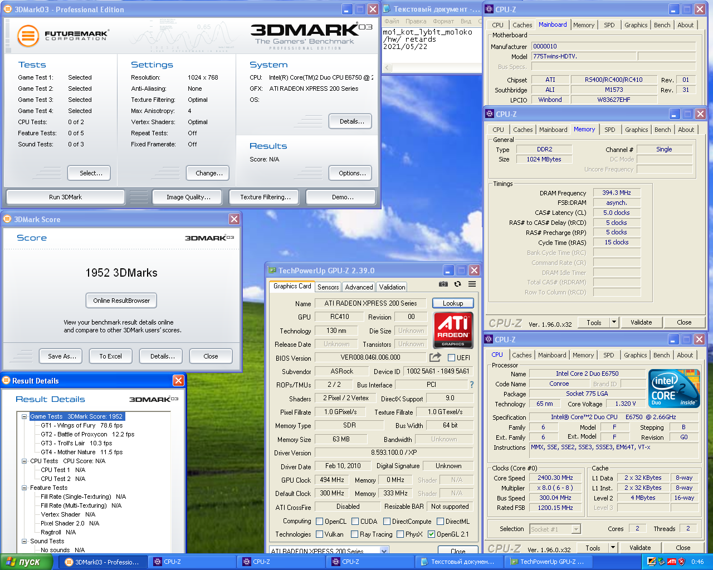The image size is (713, 570).
Task: Toggle the DirectCompute checkbox
Action: pos(387,522)
